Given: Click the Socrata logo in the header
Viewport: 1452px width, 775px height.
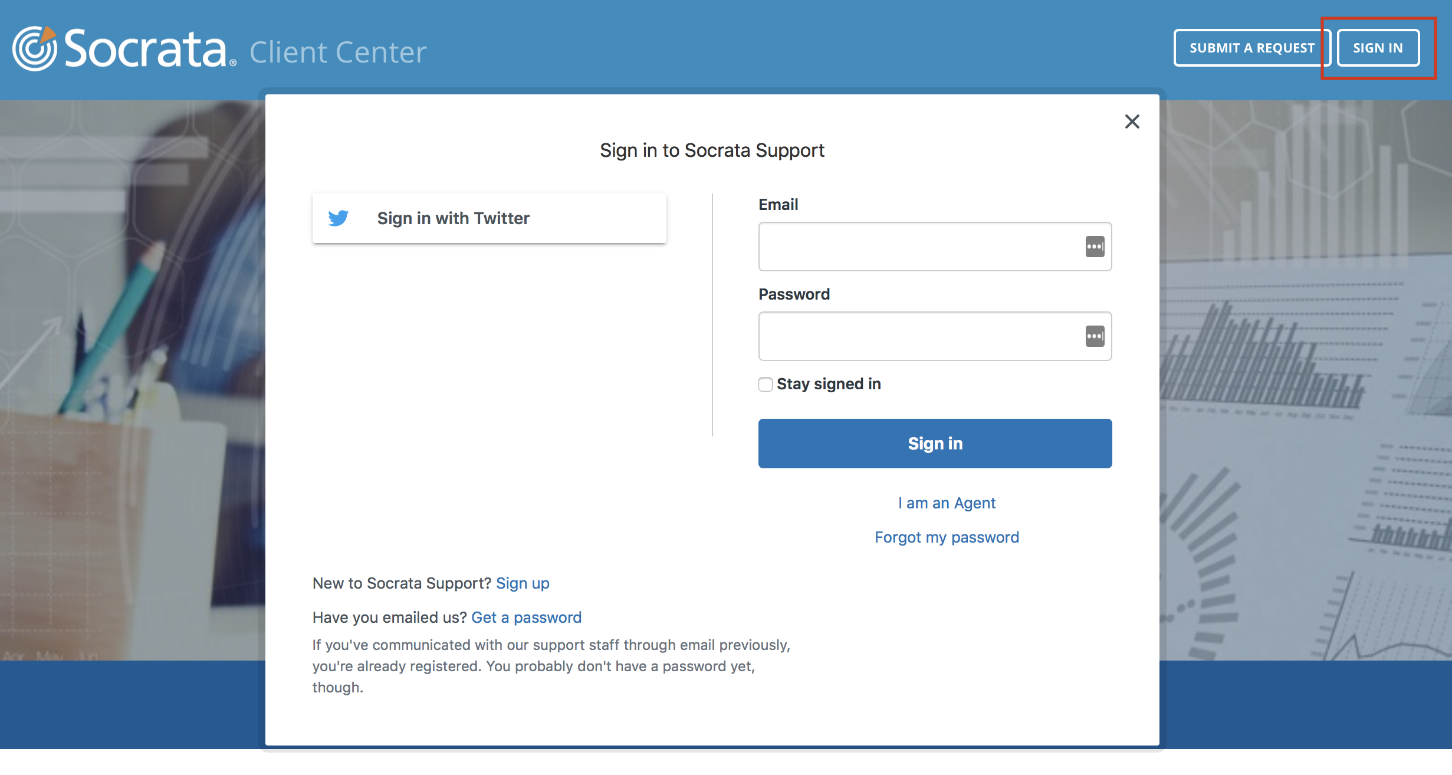Looking at the screenshot, I should (124, 48).
